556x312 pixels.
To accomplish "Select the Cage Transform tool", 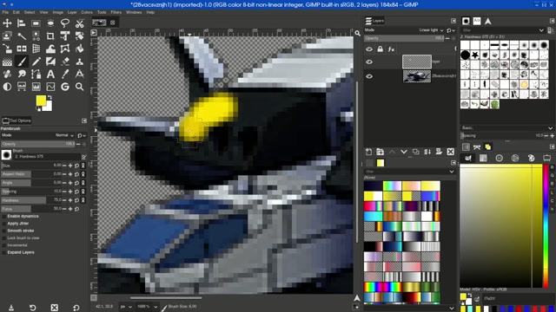I will point(65,49).
